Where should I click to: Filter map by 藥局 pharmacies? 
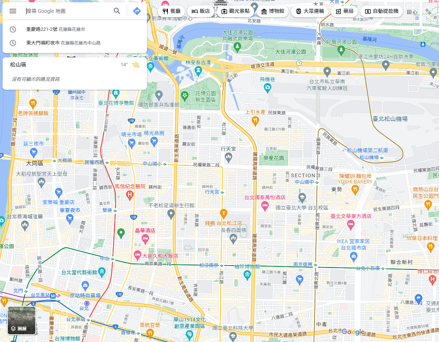(x=344, y=11)
